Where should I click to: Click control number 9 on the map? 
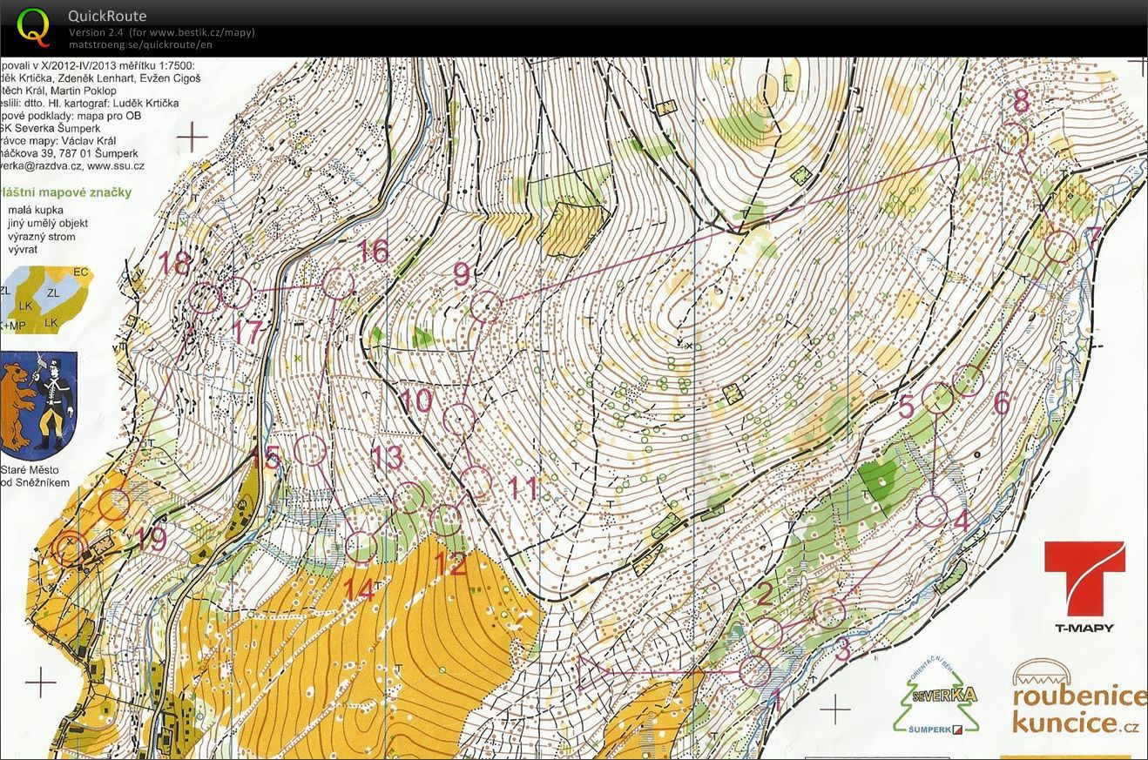462,275
